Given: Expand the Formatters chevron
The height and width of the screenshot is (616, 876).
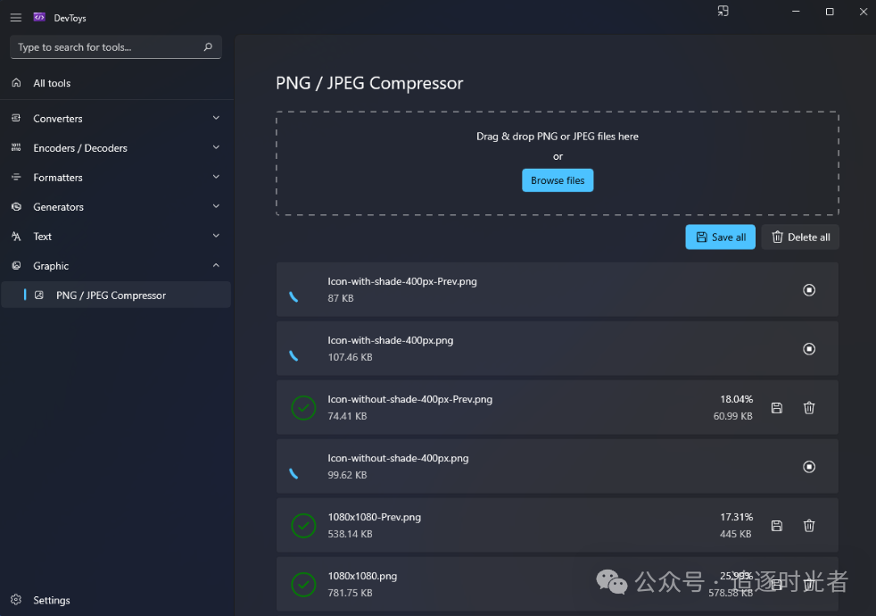Looking at the screenshot, I should coord(216,177).
